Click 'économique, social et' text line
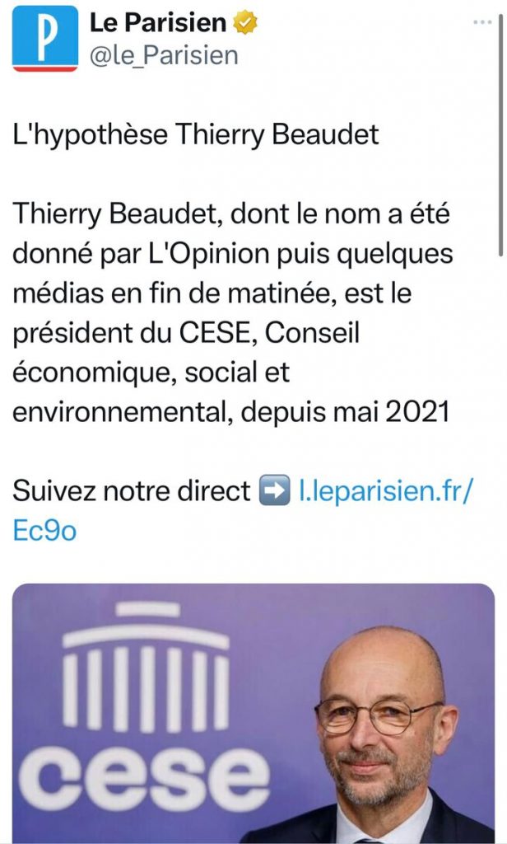This screenshot has width=507, height=844. (151, 372)
